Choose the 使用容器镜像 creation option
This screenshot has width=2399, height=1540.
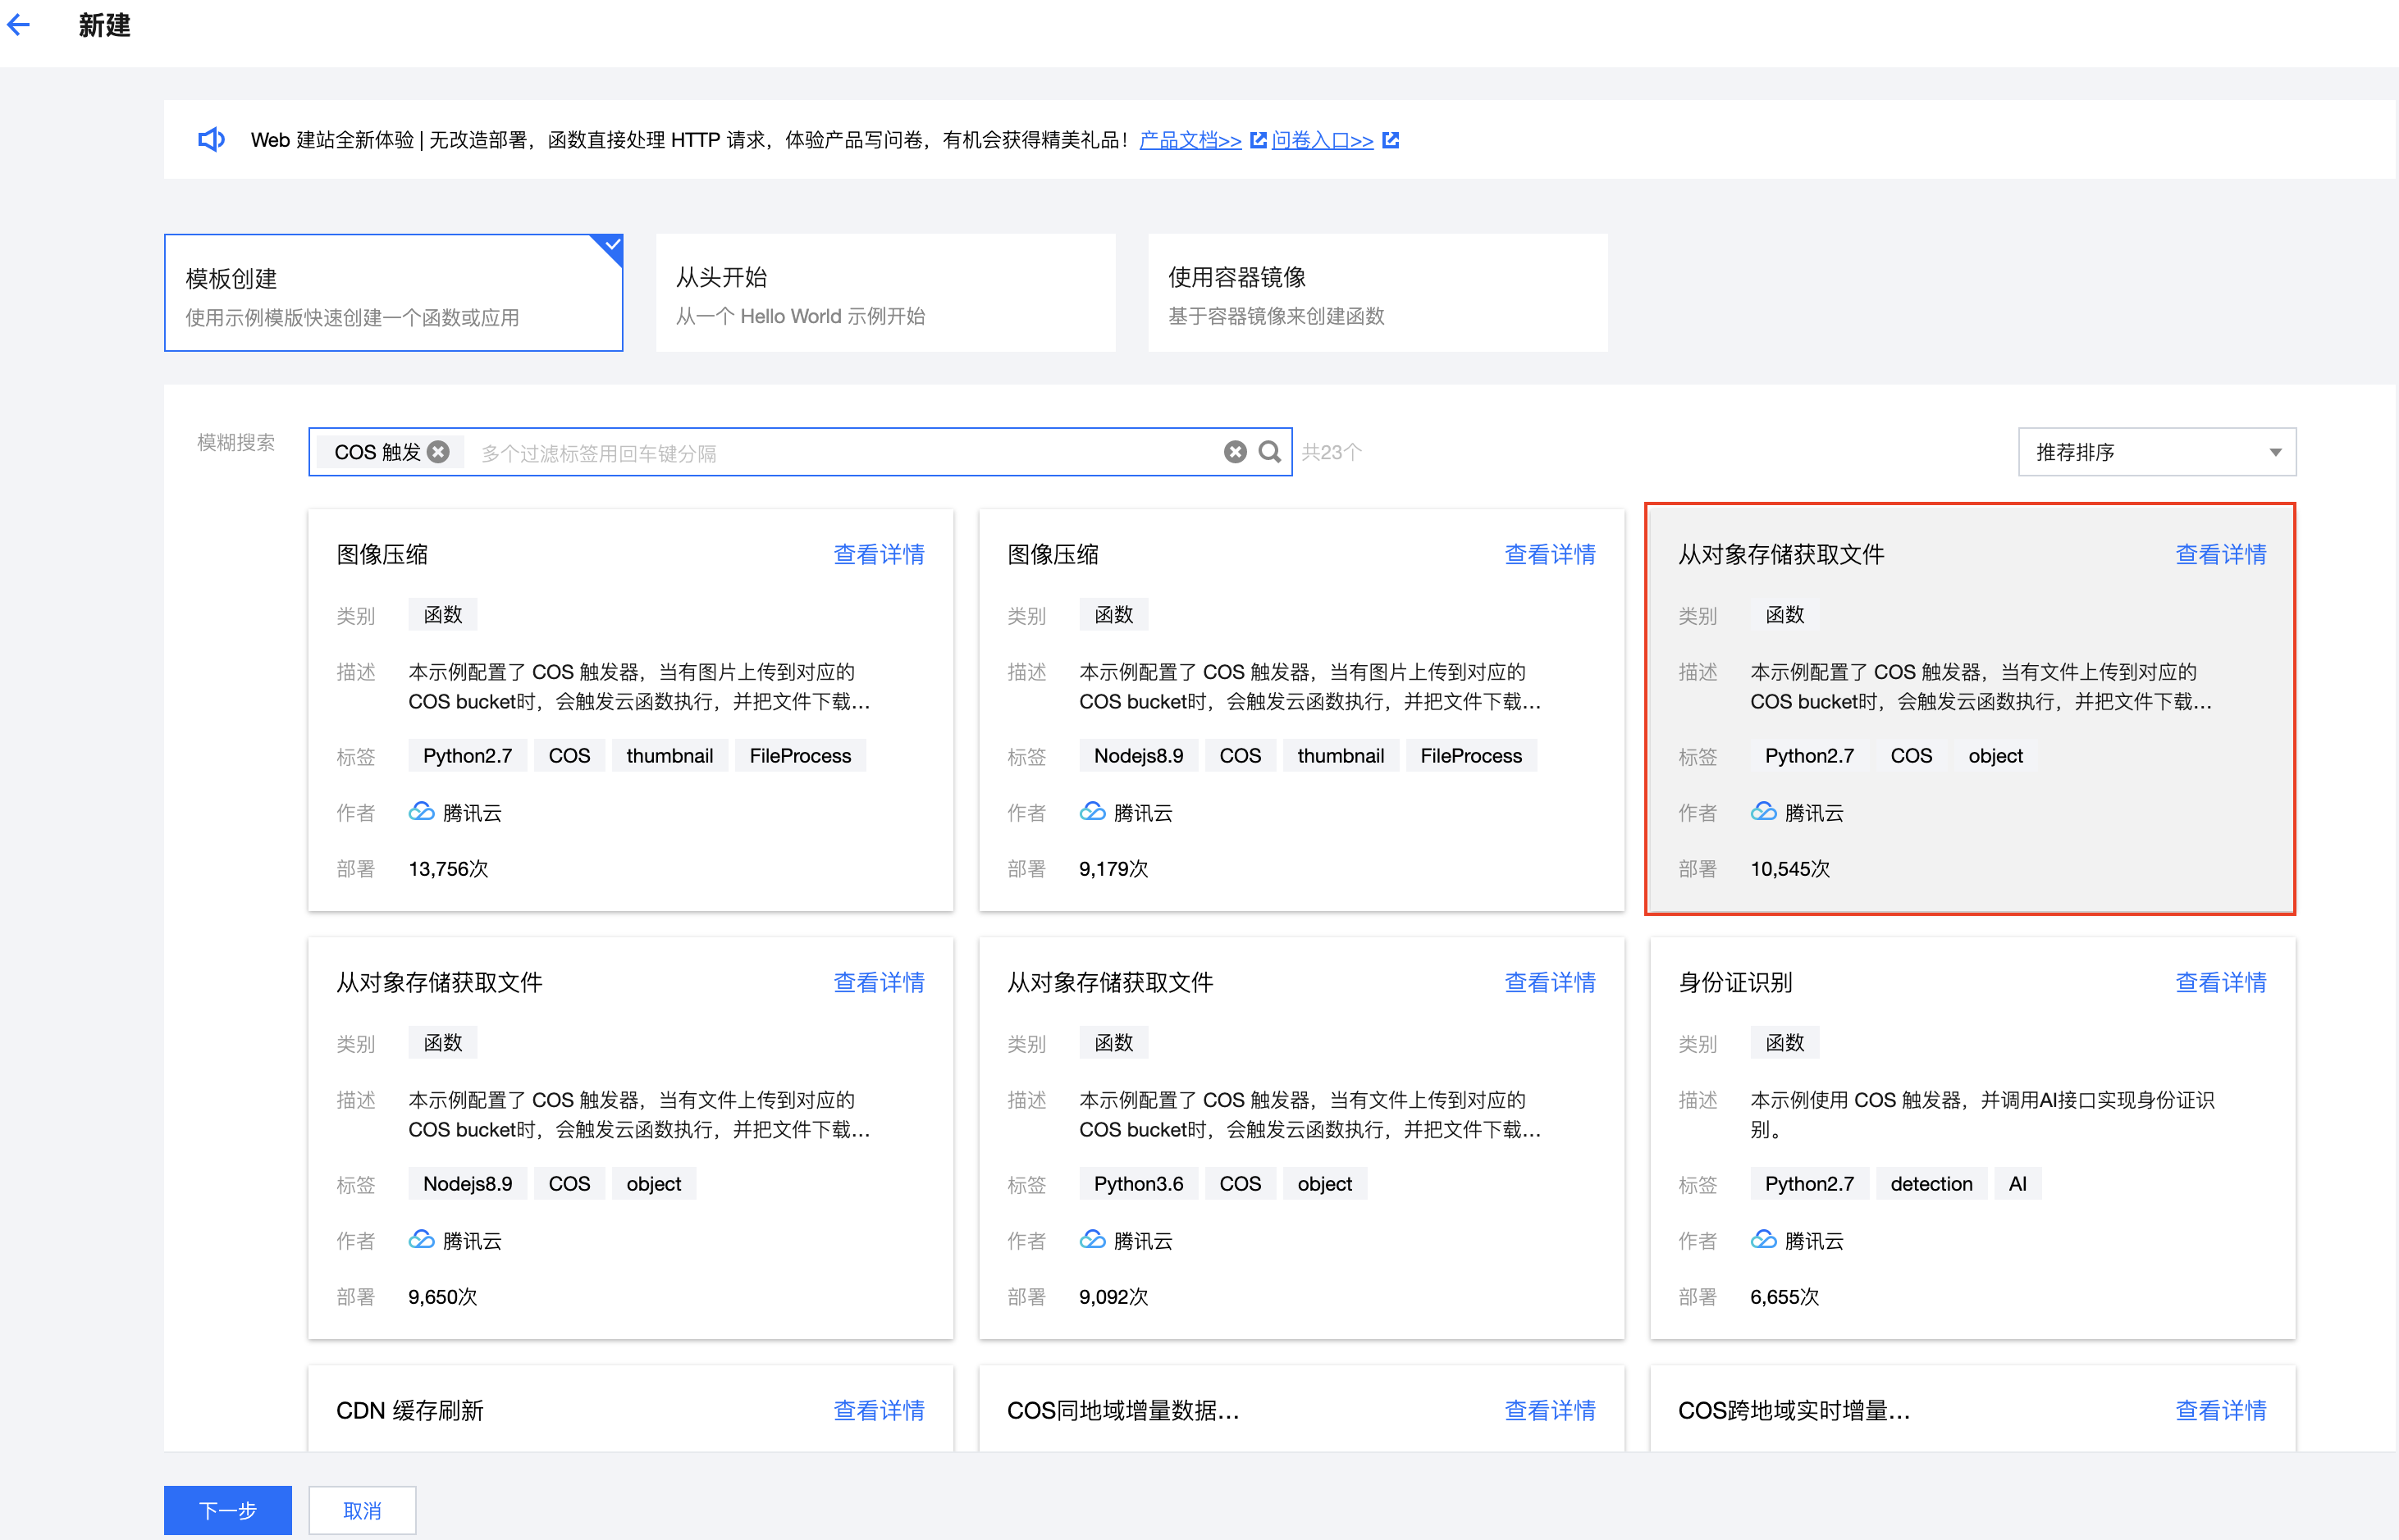point(1378,293)
